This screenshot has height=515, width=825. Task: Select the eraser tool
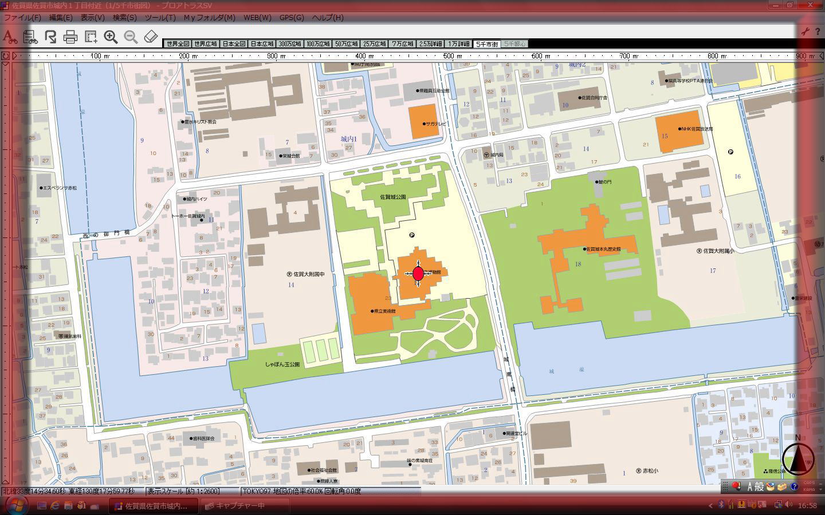point(151,37)
